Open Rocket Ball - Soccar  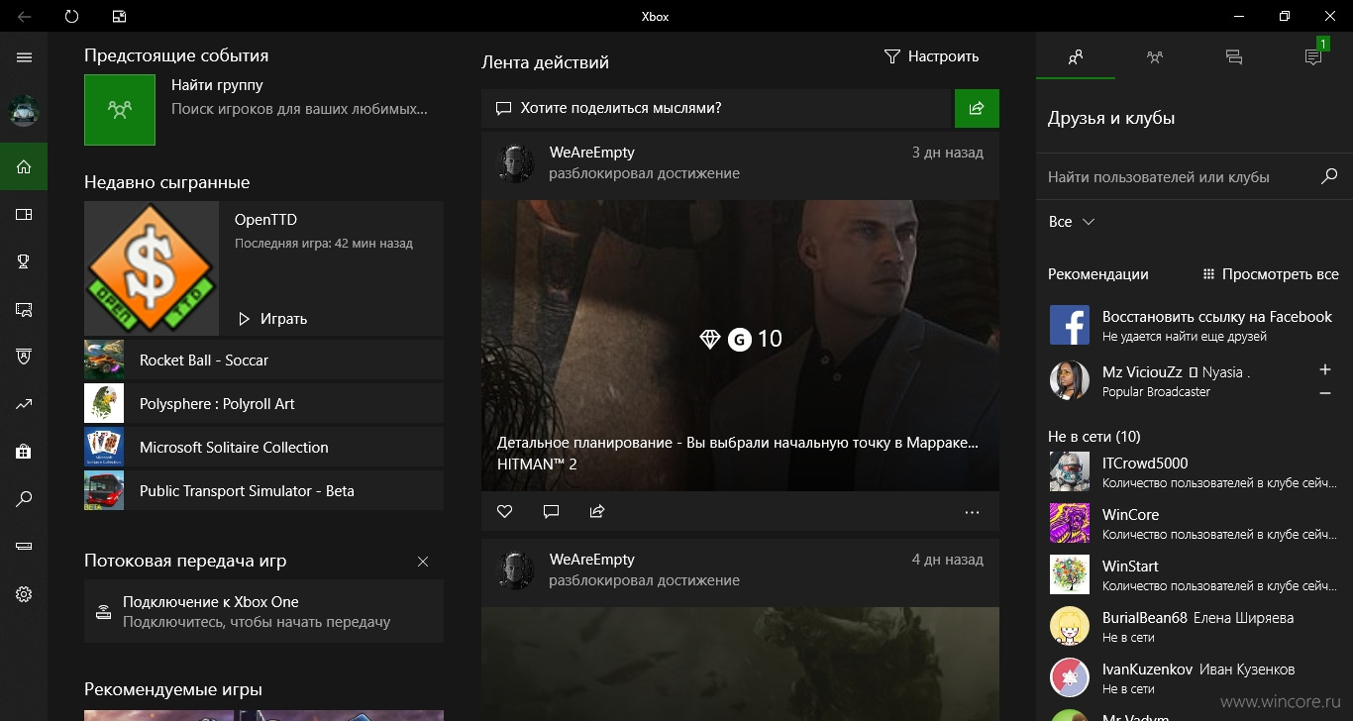pyautogui.click(x=263, y=360)
